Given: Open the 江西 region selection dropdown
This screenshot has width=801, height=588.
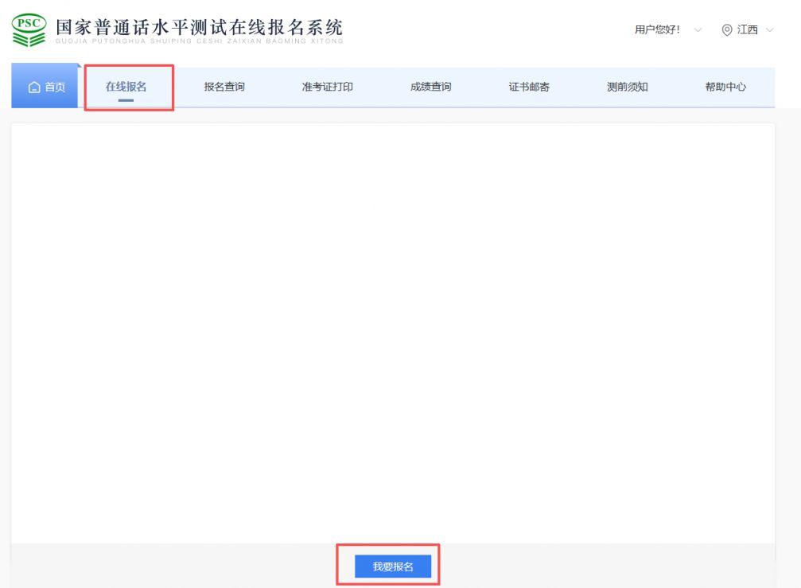Looking at the screenshot, I should pos(745,29).
